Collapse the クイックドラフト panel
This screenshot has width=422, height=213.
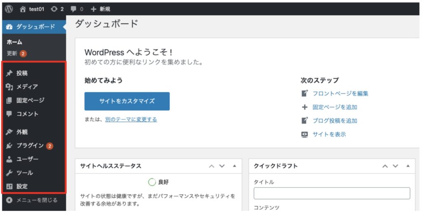408,166
